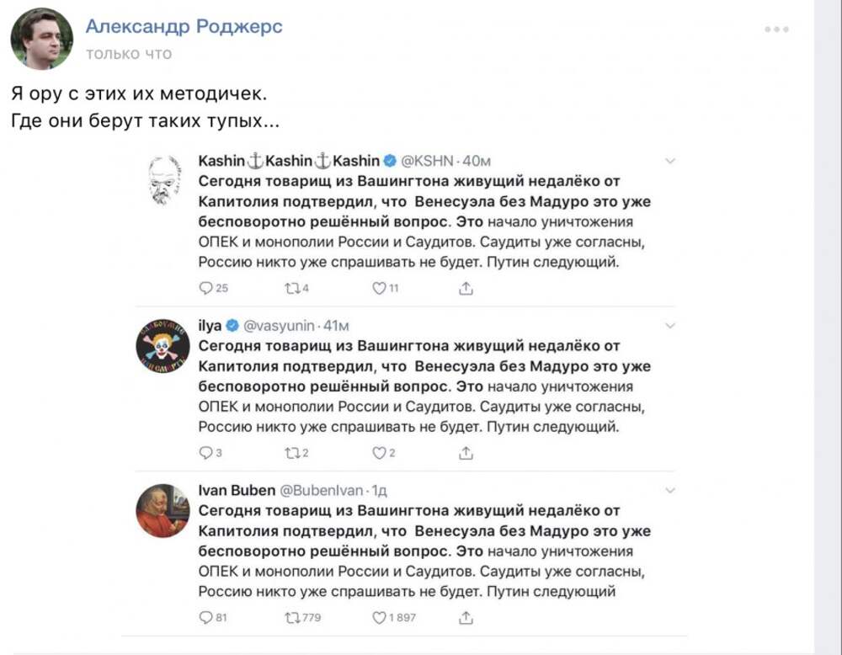Open ilya's clown skull avatar
The image size is (842, 655).
[163, 347]
